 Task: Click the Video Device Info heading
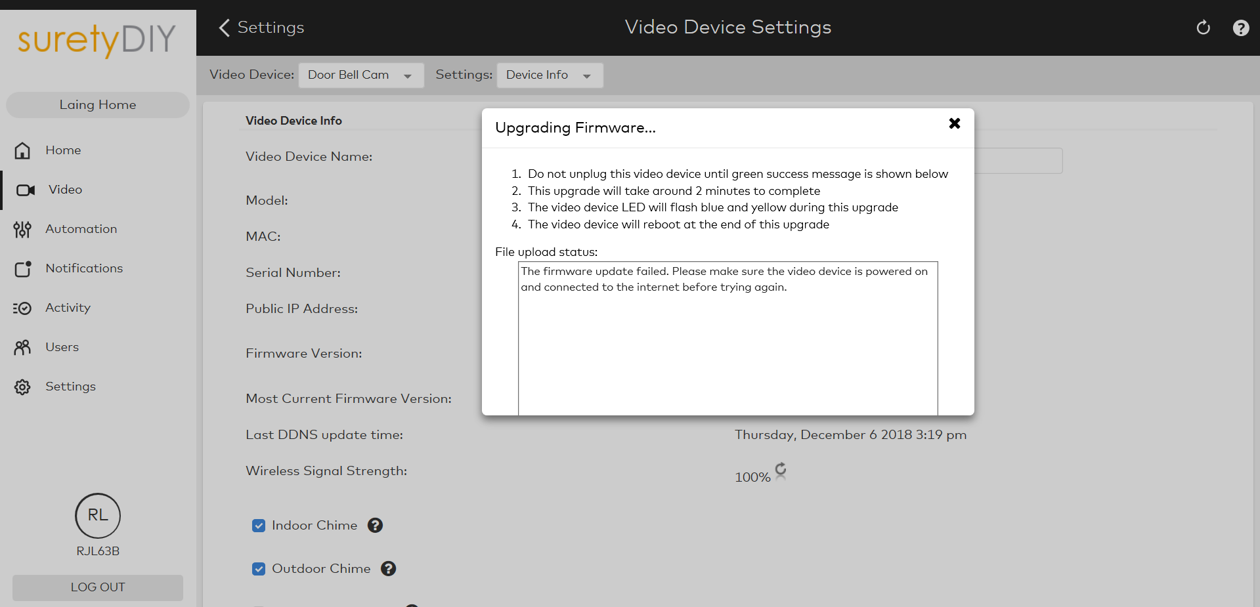pos(293,121)
